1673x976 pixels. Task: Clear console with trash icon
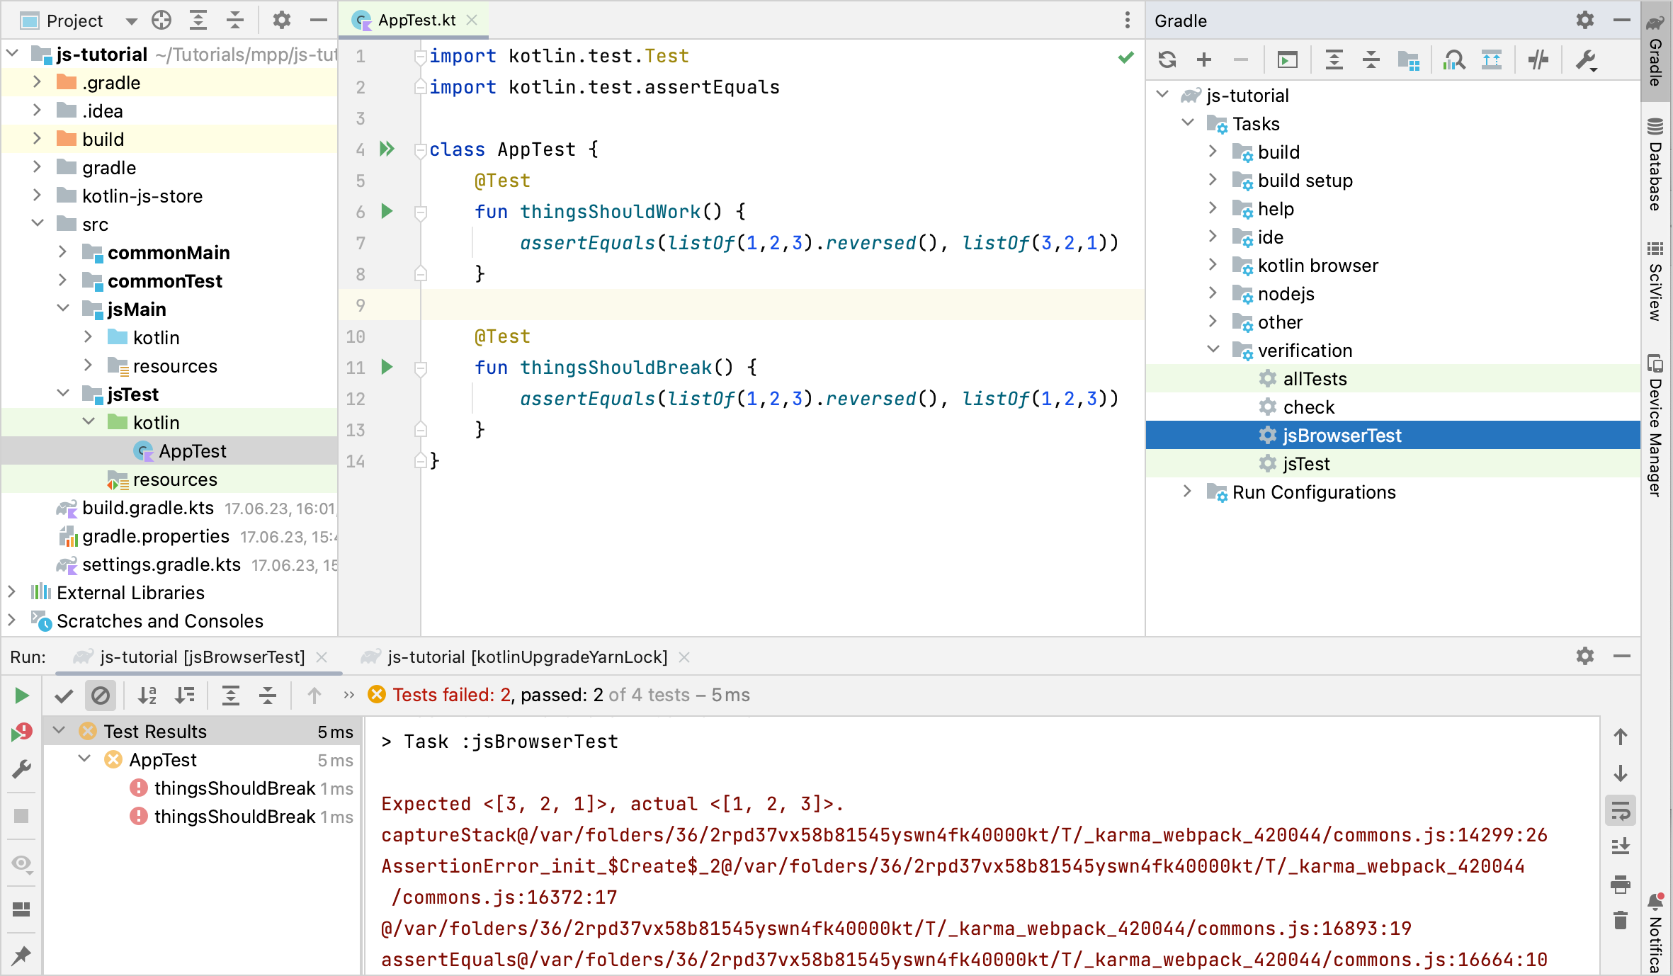coord(1621,920)
